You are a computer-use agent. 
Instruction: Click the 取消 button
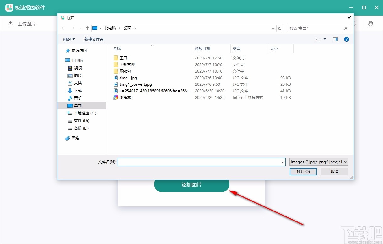tap(335, 172)
